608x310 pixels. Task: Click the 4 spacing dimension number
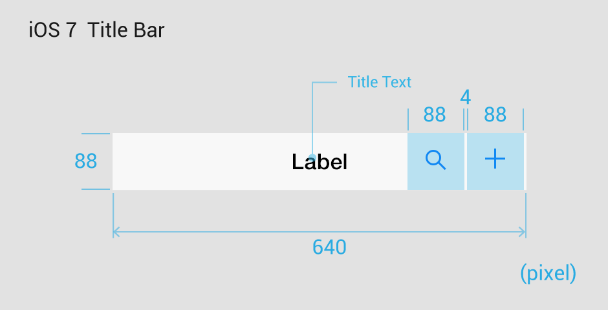465,97
